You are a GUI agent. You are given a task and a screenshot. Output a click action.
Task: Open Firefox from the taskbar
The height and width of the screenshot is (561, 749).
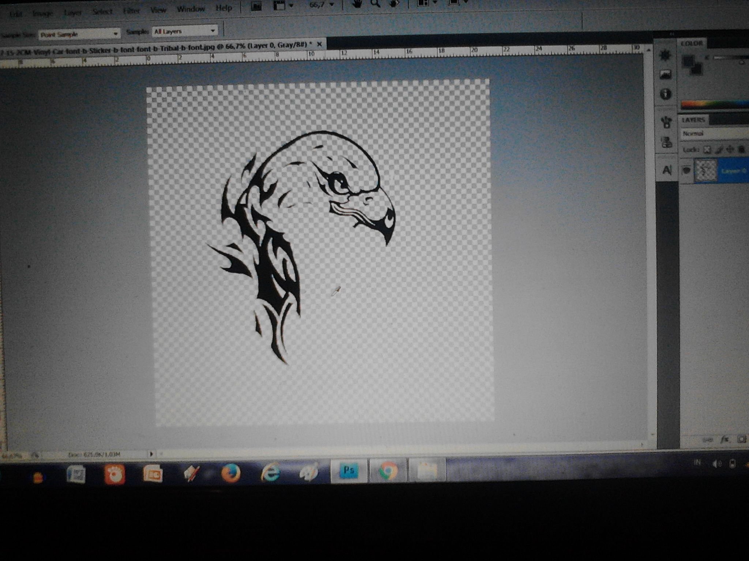tap(231, 473)
